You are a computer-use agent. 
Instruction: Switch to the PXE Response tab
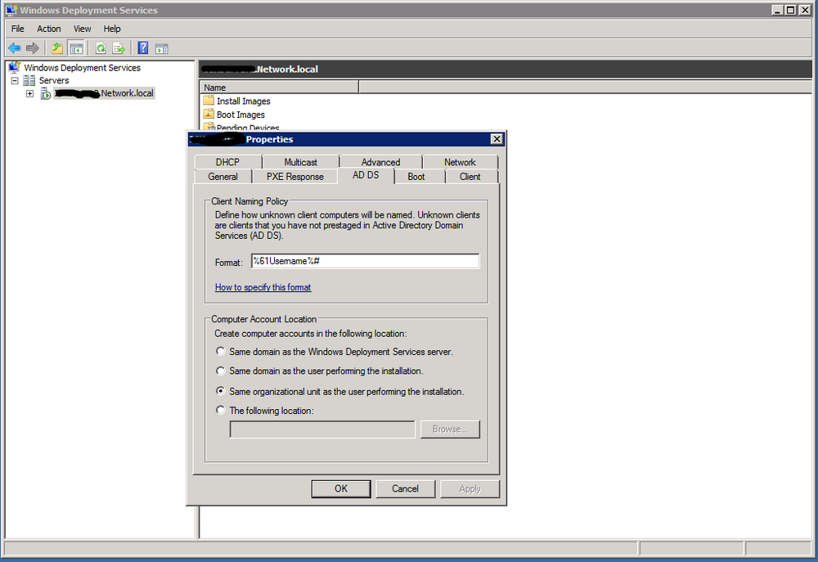tap(294, 177)
